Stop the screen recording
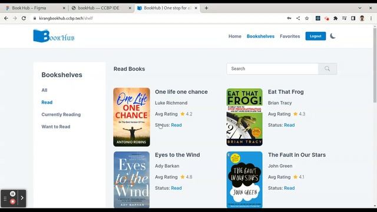This screenshot has height=212, width=377. click(x=13, y=201)
